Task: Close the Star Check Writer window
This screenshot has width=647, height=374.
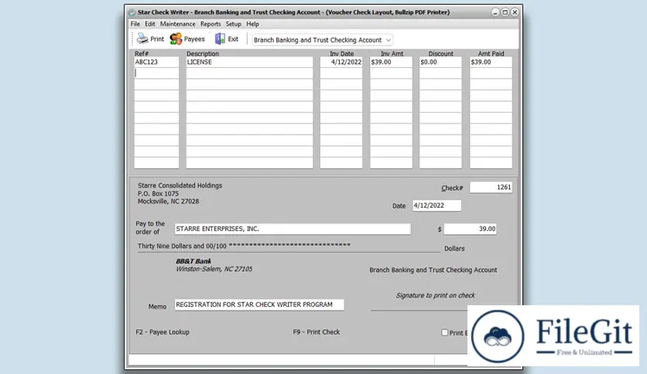Action: (515, 12)
